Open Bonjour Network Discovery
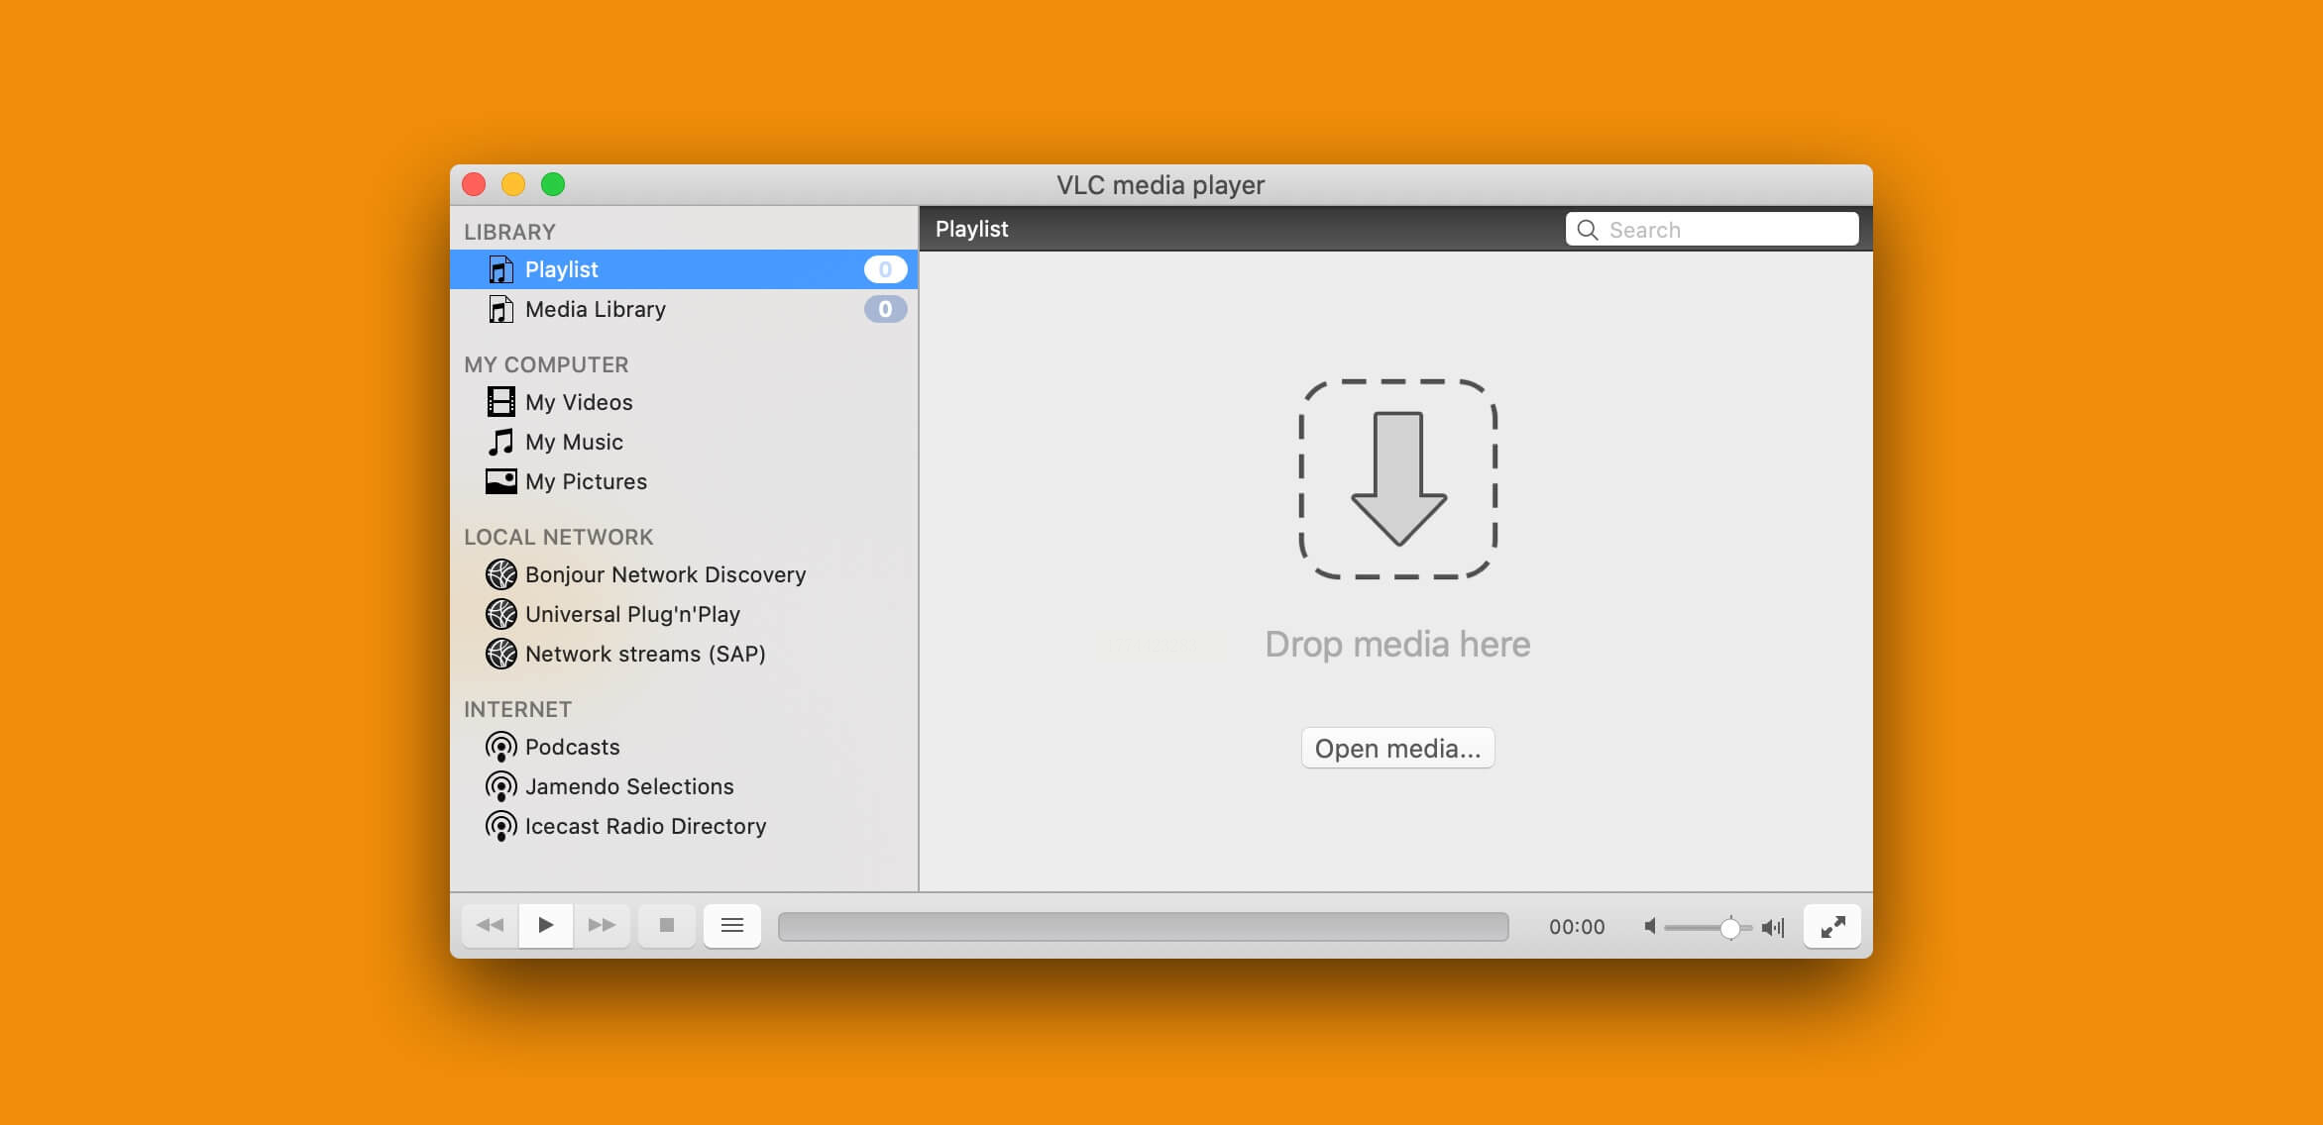 click(x=665, y=574)
